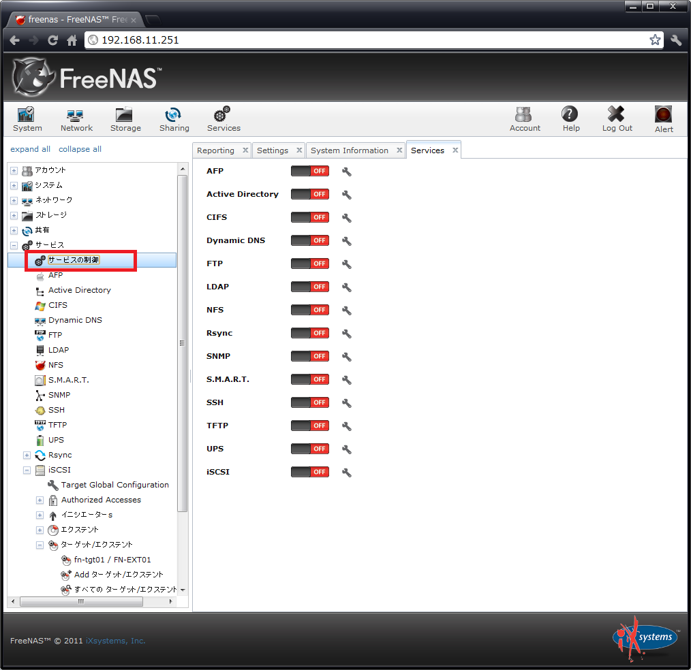Click the Log Out icon

(617, 119)
